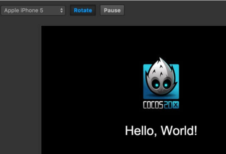Viewport: 226px width, 154px height.
Task: Open the Apple iPhone 5 device dropdown
Action: point(33,10)
